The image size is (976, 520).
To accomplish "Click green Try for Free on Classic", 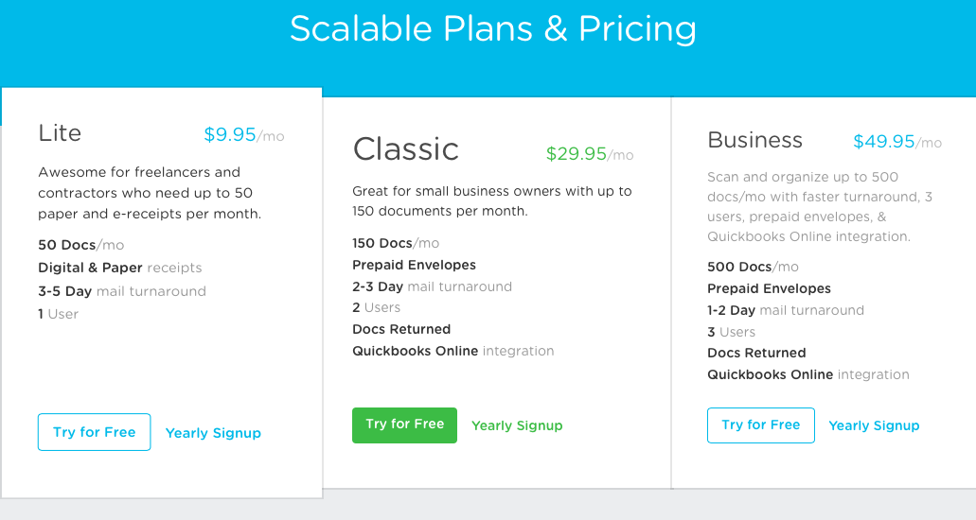I will coord(404,425).
